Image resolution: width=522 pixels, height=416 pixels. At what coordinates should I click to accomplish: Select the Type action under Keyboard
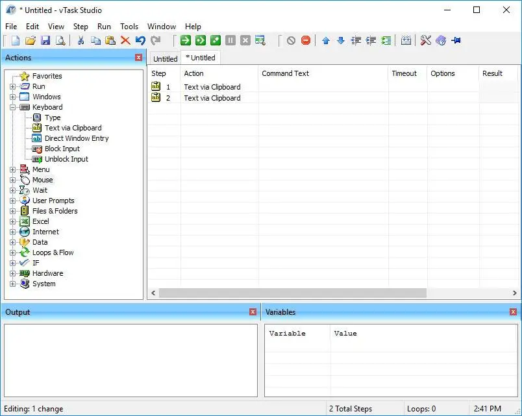coord(53,118)
